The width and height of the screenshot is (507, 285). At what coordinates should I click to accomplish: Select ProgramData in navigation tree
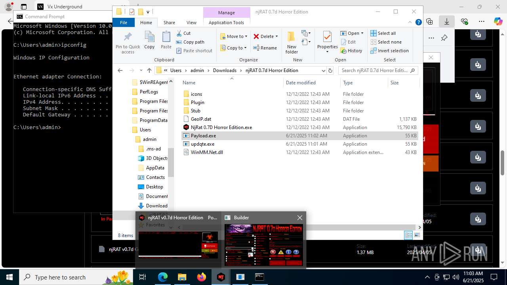(x=153, y=120)
